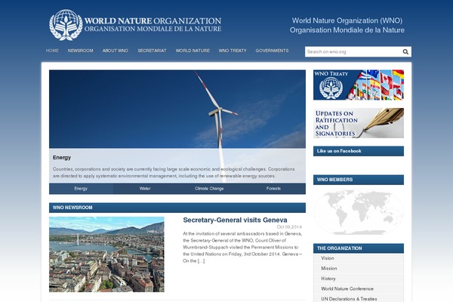Click World Nature Organization (WNO) header text

coord(347,20)
